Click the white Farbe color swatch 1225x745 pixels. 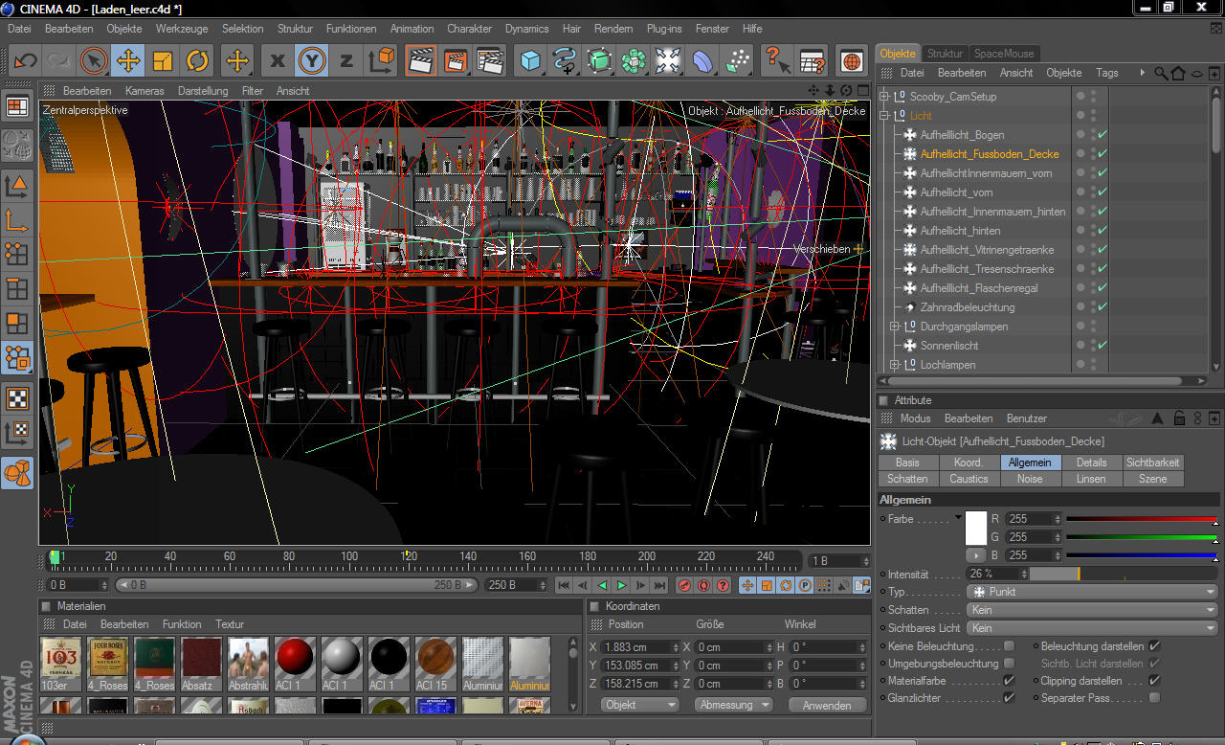pos(975,528)
